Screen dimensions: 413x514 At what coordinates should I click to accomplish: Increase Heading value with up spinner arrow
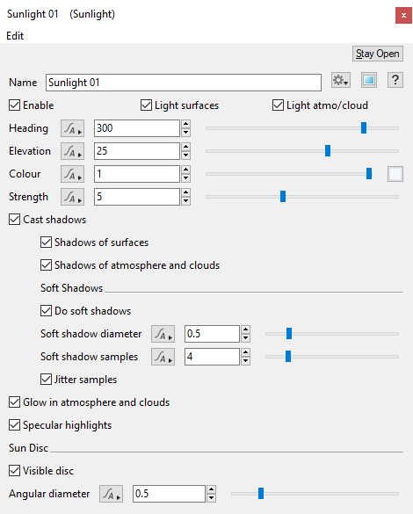[186, 124]
